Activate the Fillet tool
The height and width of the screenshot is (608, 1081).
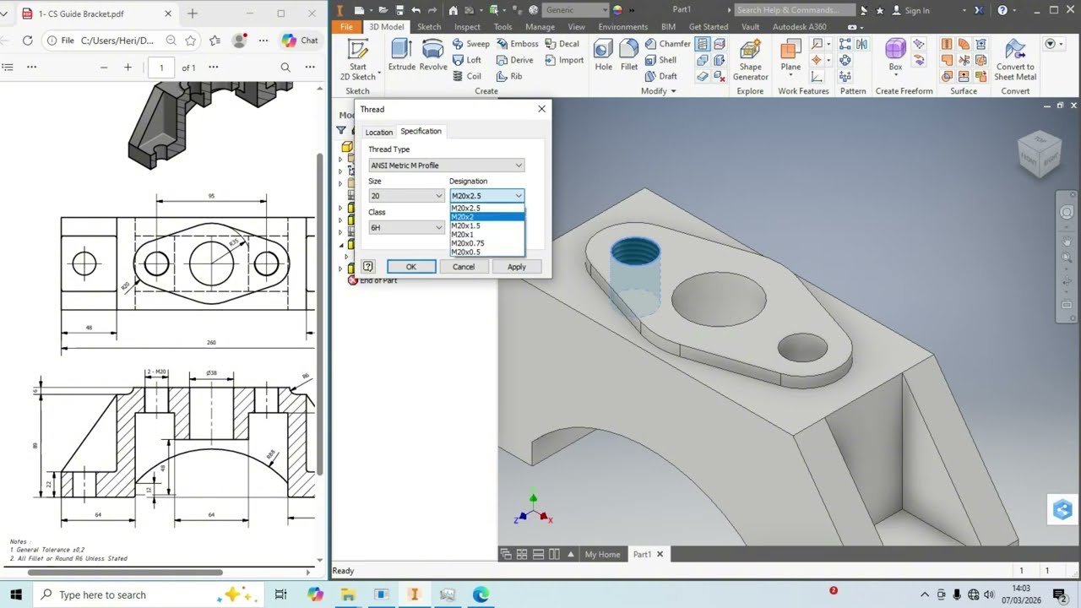point(628,56)
